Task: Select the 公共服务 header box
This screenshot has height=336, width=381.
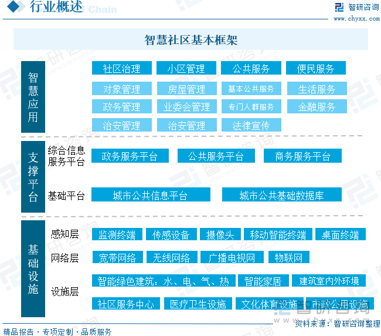Action: (251, 68)
